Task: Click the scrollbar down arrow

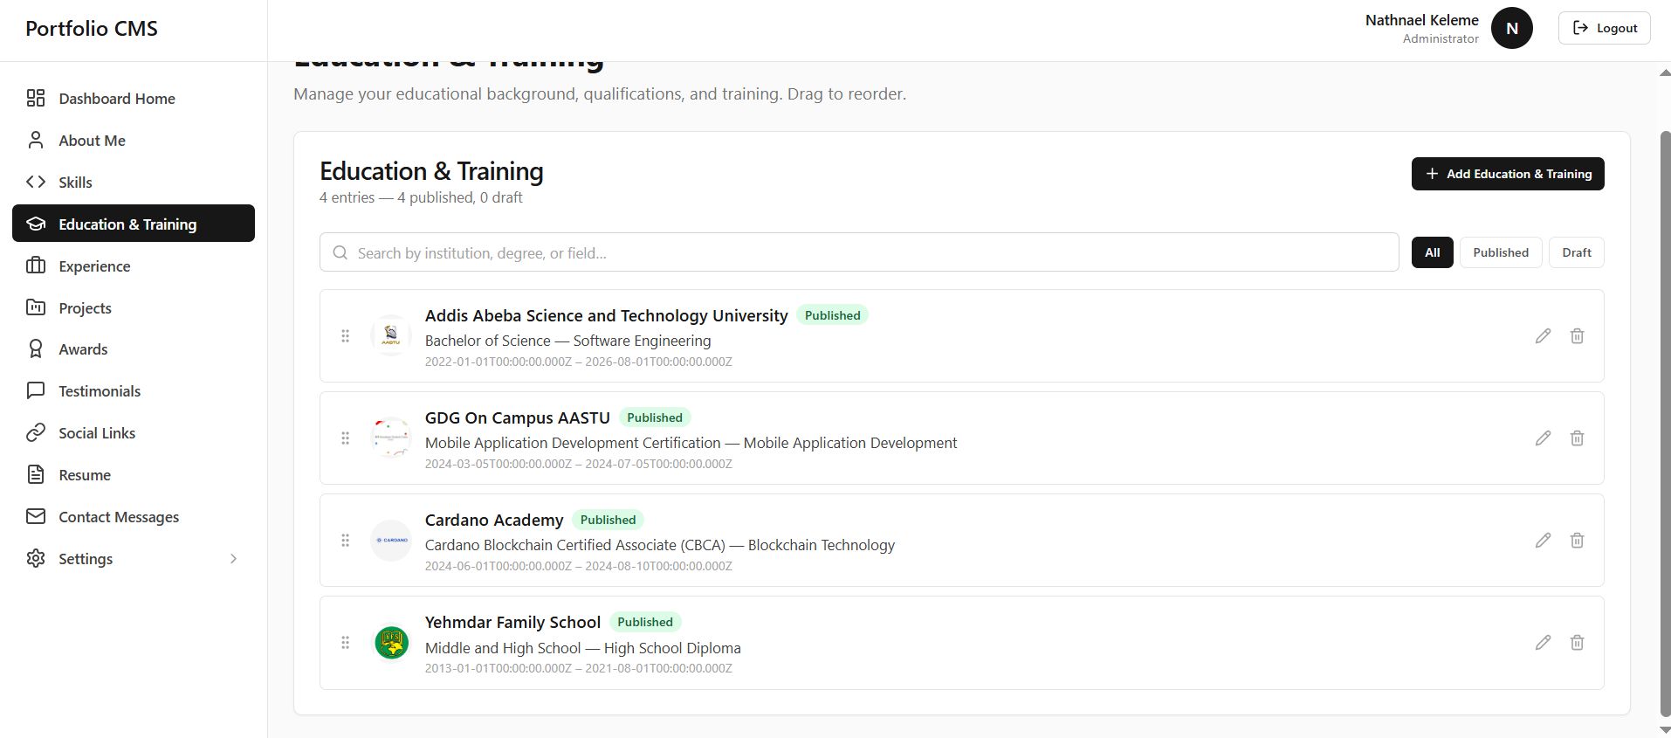Action: click(x=1664, y=728)
